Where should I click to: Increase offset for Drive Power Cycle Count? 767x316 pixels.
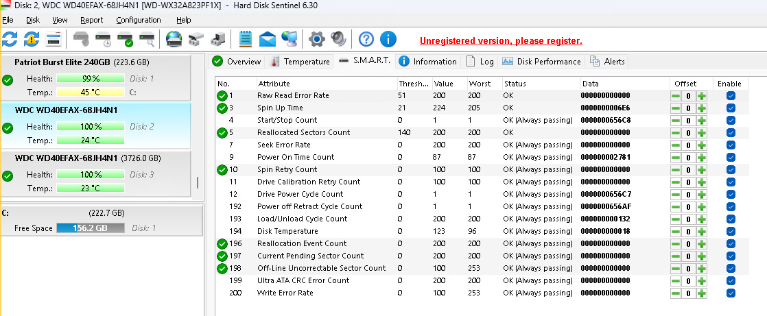point(702,195)
